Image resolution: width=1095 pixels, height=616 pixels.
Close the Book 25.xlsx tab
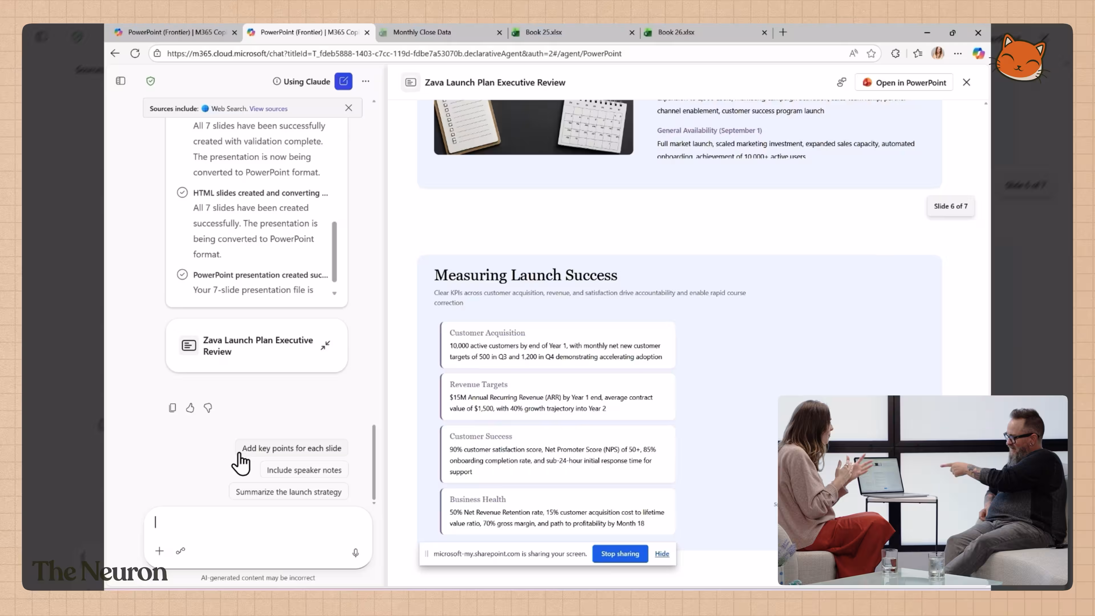tap(632, 32)
